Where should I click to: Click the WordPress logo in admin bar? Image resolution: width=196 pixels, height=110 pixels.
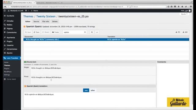pyautogui.click(x=5, y=11)
